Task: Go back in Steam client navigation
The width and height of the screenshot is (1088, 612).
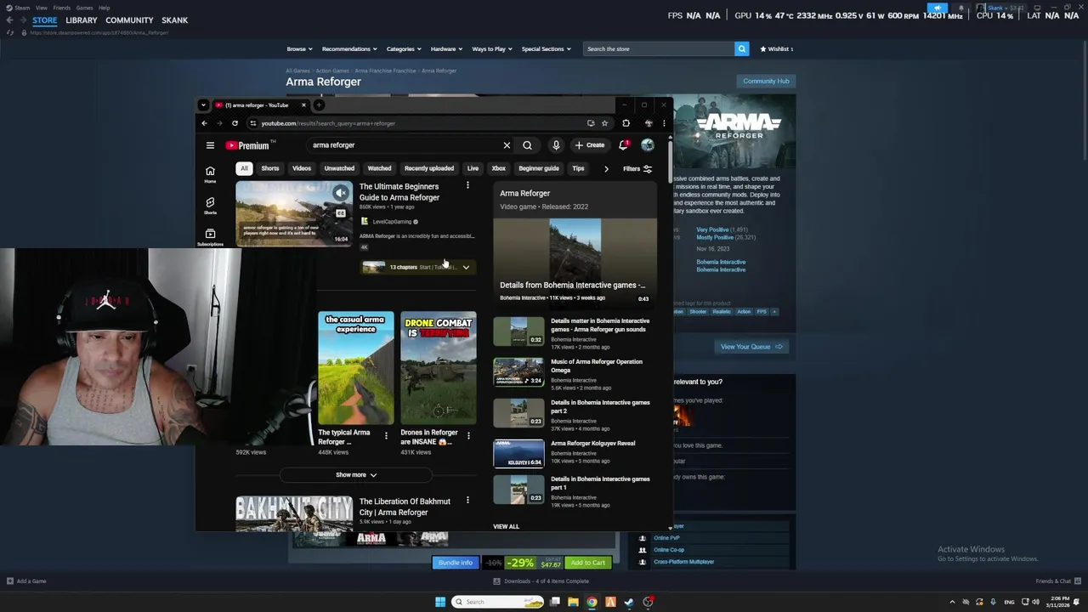Action: click(9, 20)
